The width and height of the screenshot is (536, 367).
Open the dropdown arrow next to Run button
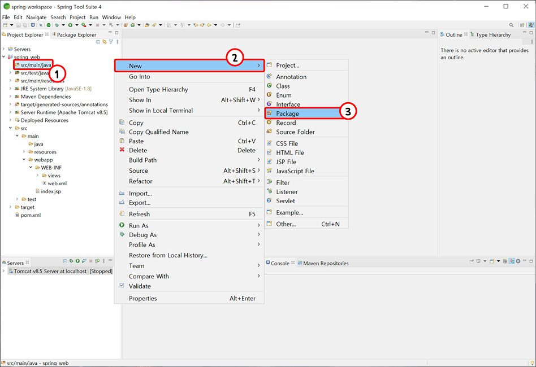(77, 25)
